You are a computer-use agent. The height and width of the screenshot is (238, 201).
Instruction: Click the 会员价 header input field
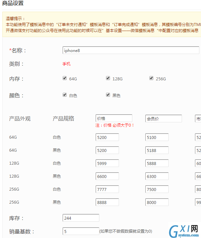point(164,119)
